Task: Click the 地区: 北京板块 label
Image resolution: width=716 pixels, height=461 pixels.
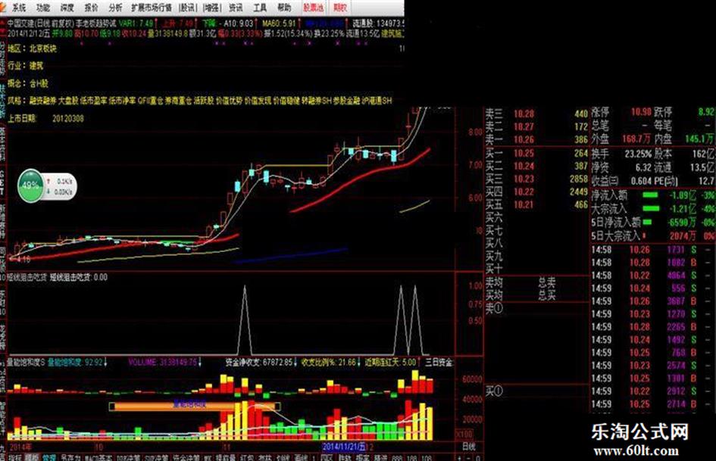Action: coord(32,48)
